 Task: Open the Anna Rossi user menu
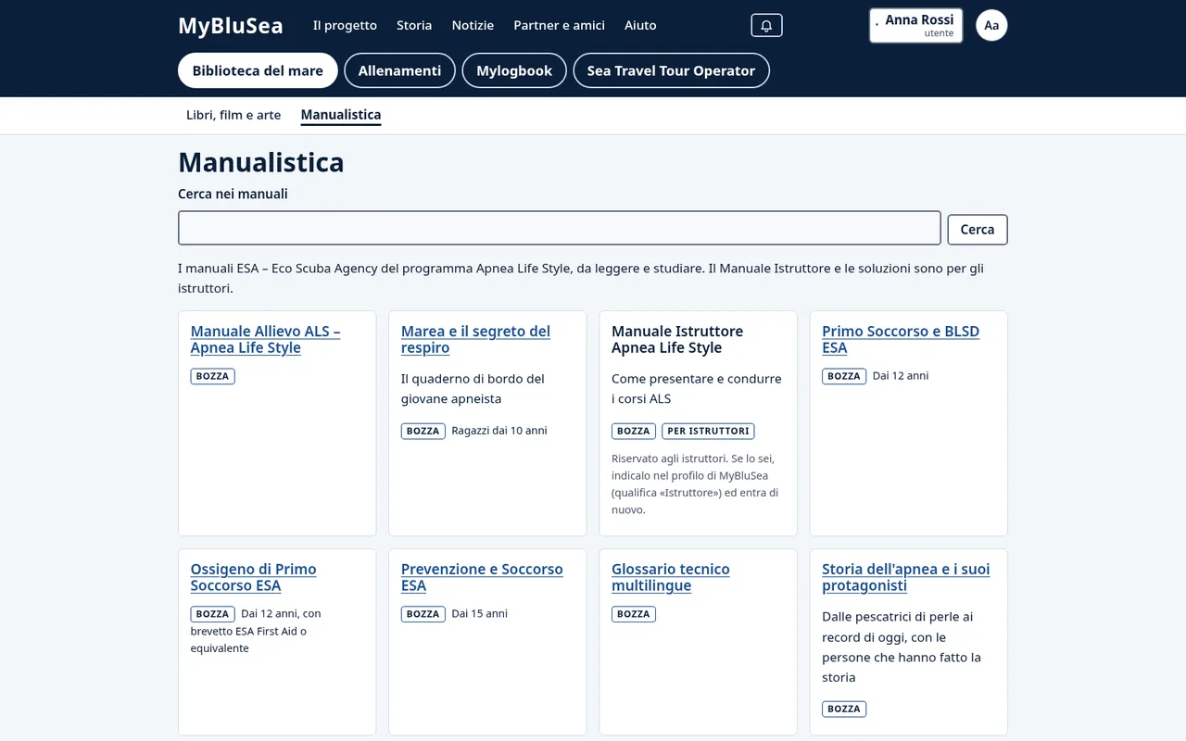tap(915, 26)
